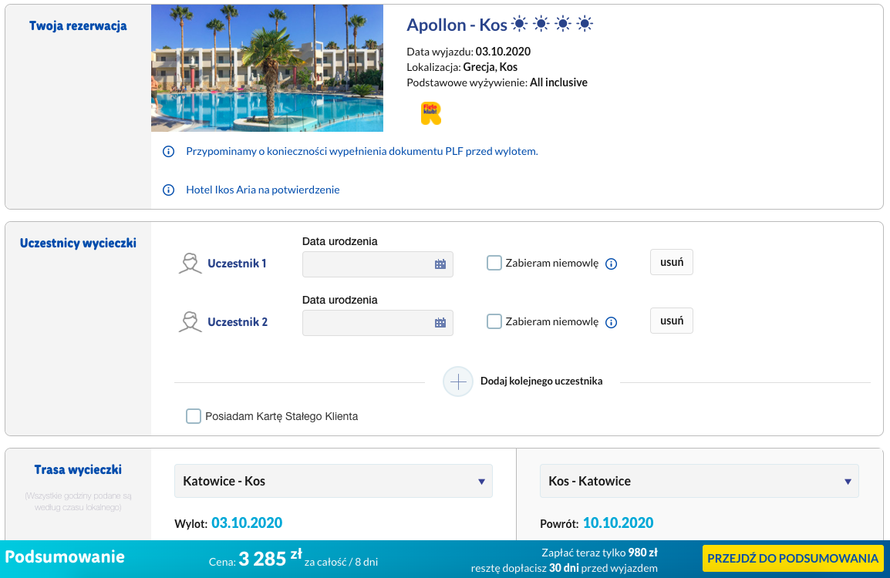The image size is (890, 578).
Task: Click the Apollon hotel pool photo
Action: click(267, 68)
